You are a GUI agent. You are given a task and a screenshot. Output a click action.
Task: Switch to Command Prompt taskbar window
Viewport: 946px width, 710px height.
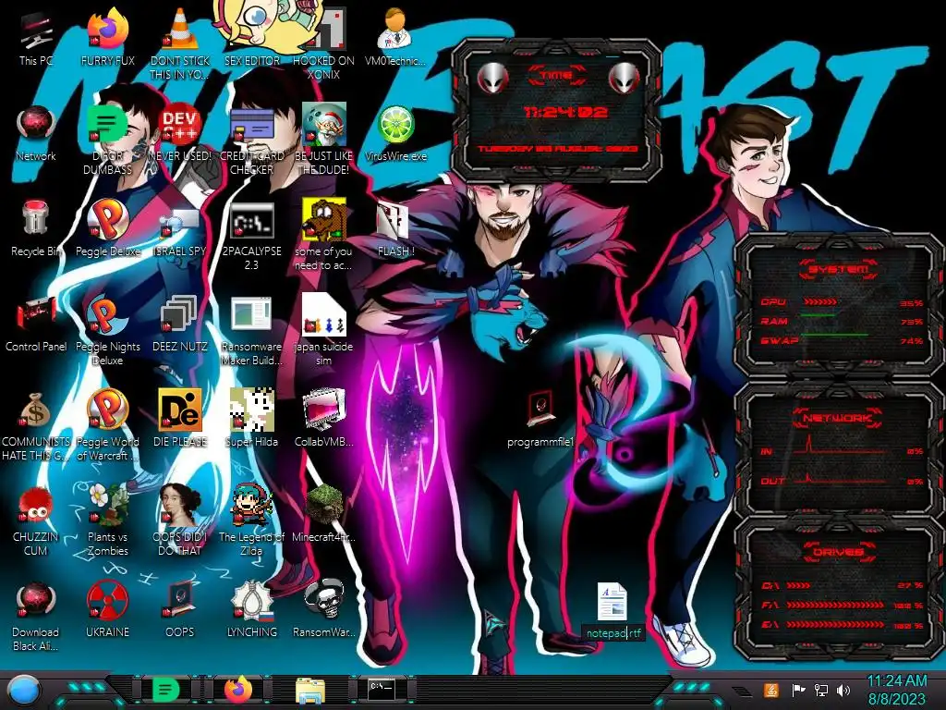[x=382, y=689]
